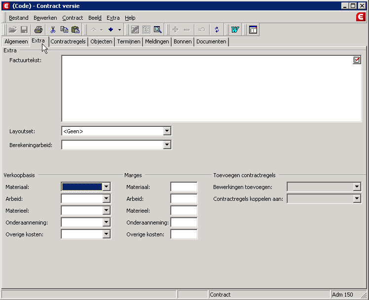The width and height of the screenshot is (369, 300).
Task: Switch to the Objecten tab
Action: (x=101, y=41)
